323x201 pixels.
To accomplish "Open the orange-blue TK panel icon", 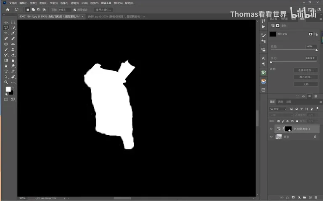I will 263,81.
